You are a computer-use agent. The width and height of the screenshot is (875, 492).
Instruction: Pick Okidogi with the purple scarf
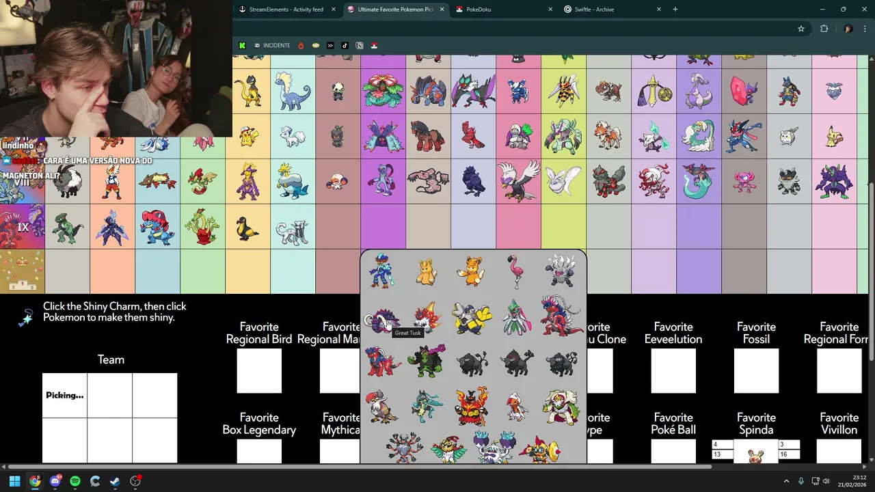point(427,361)
